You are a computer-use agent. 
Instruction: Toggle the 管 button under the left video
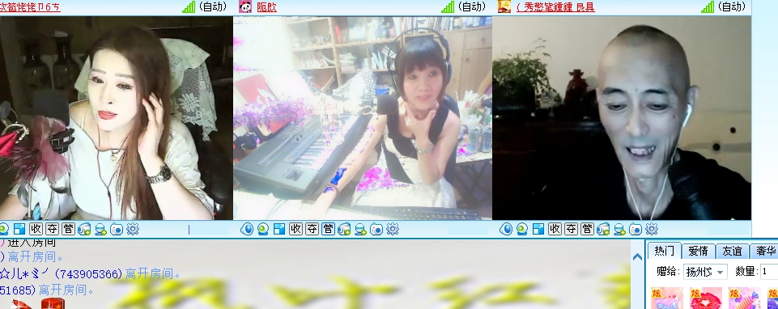(69, 229)
